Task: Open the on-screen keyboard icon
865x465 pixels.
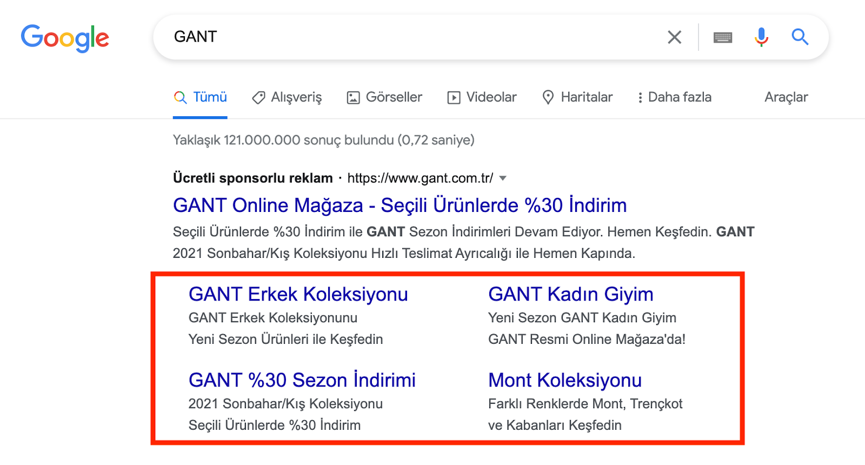Action: click(723, 37)
